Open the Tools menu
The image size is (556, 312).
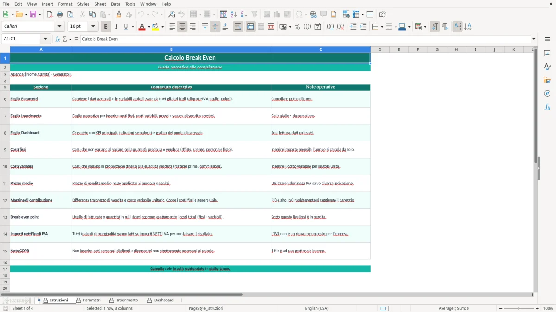[130, 4]
